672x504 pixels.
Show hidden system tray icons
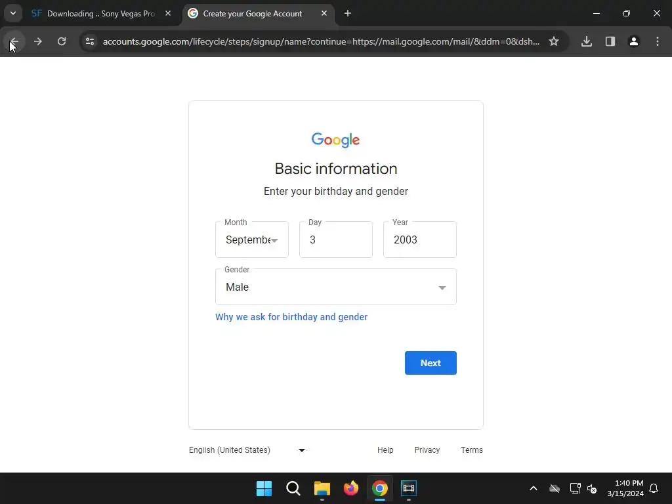click(x=534, y=488)
